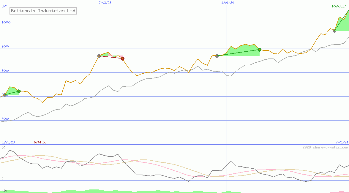Click the green shaded profit area of the January trade
The width and height of the screenshot is (349, 193).
pos(241,51)
